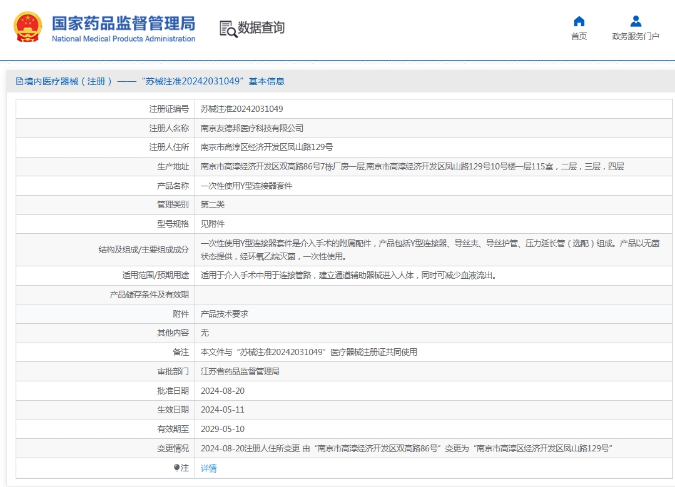
Task: Click the national emblem logo
Action: pos(28,27)
